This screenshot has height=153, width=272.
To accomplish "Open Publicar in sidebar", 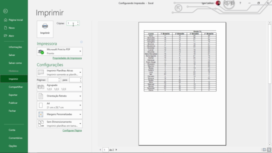I will (14, 103).
